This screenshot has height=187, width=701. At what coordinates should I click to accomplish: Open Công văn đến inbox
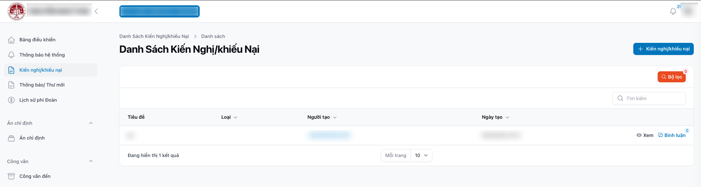tap(35, 176)
